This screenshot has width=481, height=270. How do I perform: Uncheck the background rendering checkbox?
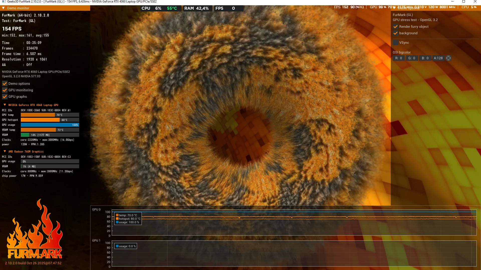click(x=396, y=33)
